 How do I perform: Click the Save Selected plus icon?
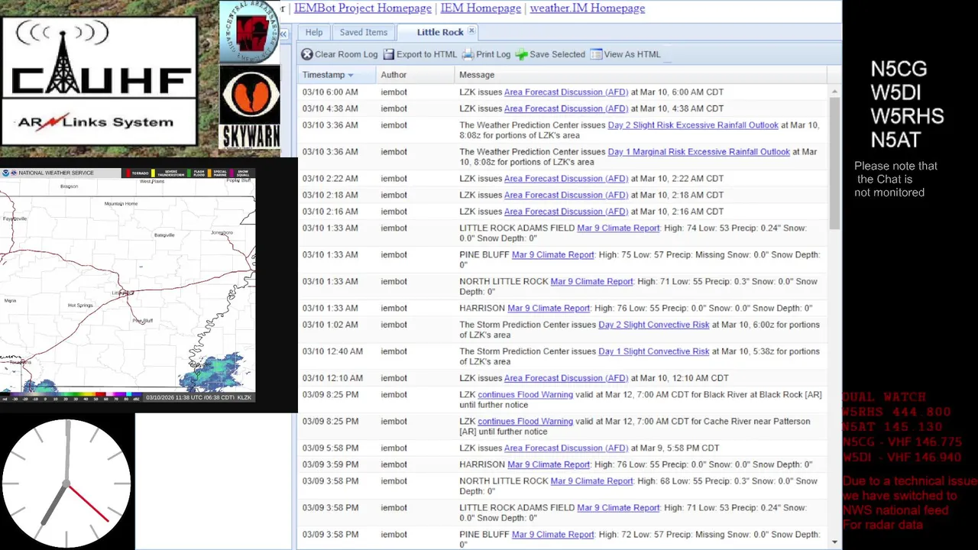521,54
